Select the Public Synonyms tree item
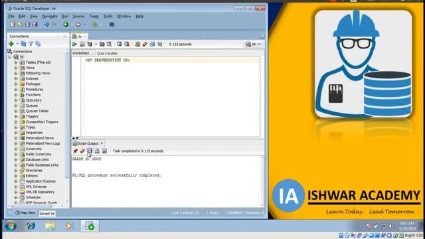Image resolution: width=425 pixels, height=239 pixels. pyautogui.click(x=39, y=154)
